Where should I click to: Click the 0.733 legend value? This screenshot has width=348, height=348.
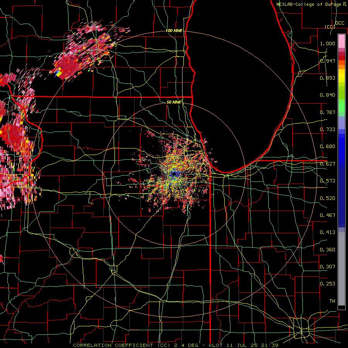pyautogui.click(x=328, y=130)
